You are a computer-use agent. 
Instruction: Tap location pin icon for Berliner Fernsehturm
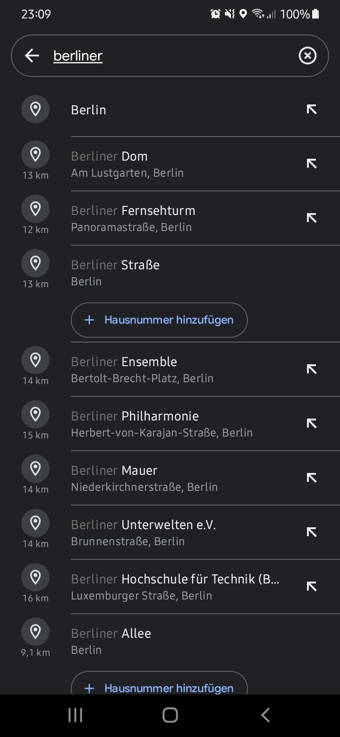coord(35,209)
